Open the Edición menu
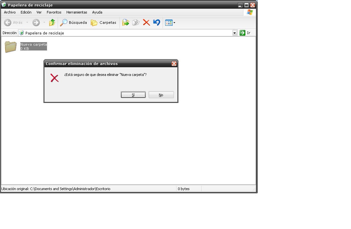This screenshot has width=351, height=229. click(x=26, y=12)
